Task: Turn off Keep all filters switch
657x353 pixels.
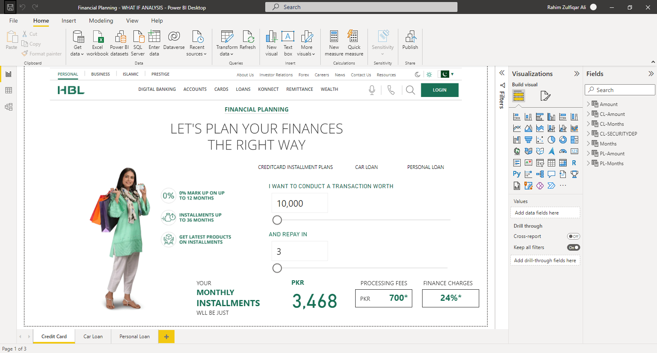Action: point(574,247)
